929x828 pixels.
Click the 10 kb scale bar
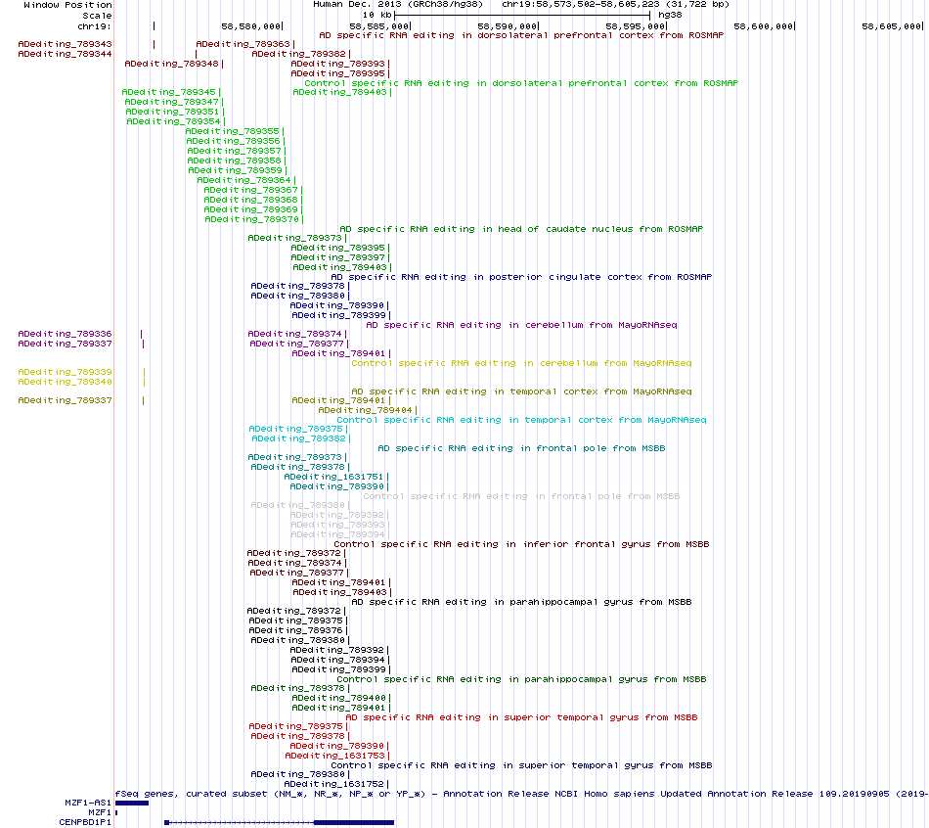522,15
